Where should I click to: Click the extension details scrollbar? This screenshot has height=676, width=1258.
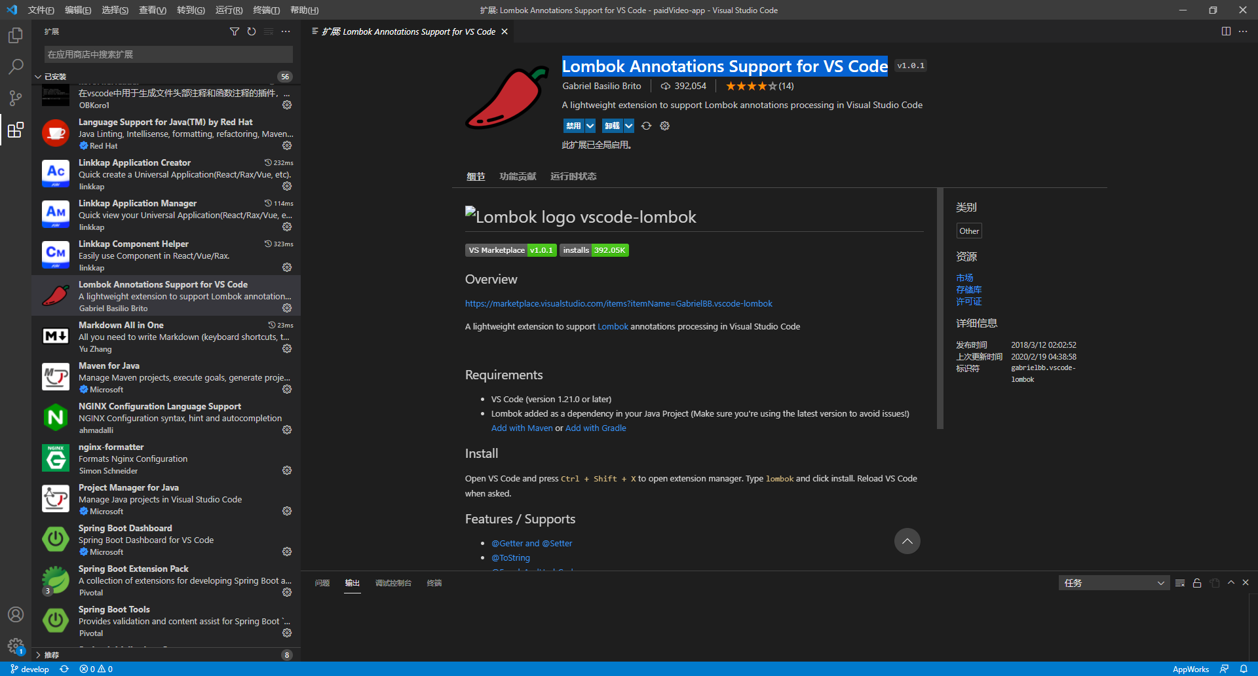coord(940,309)
